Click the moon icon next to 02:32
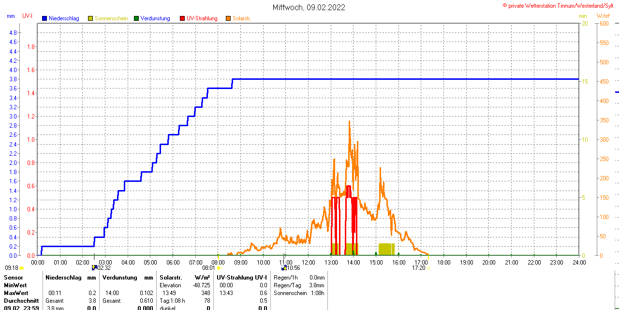This screenshot has height=310, width=619. click(94, 267)
